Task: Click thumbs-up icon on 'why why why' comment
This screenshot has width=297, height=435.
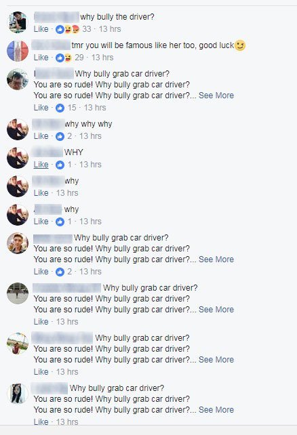Action: click(x=60, y=136)
